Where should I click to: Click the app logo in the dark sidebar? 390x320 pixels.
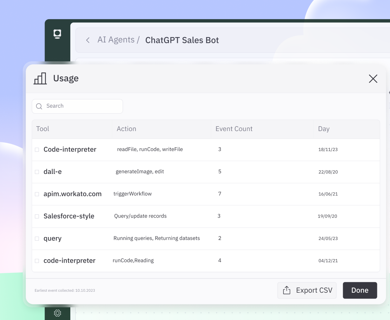57,34
